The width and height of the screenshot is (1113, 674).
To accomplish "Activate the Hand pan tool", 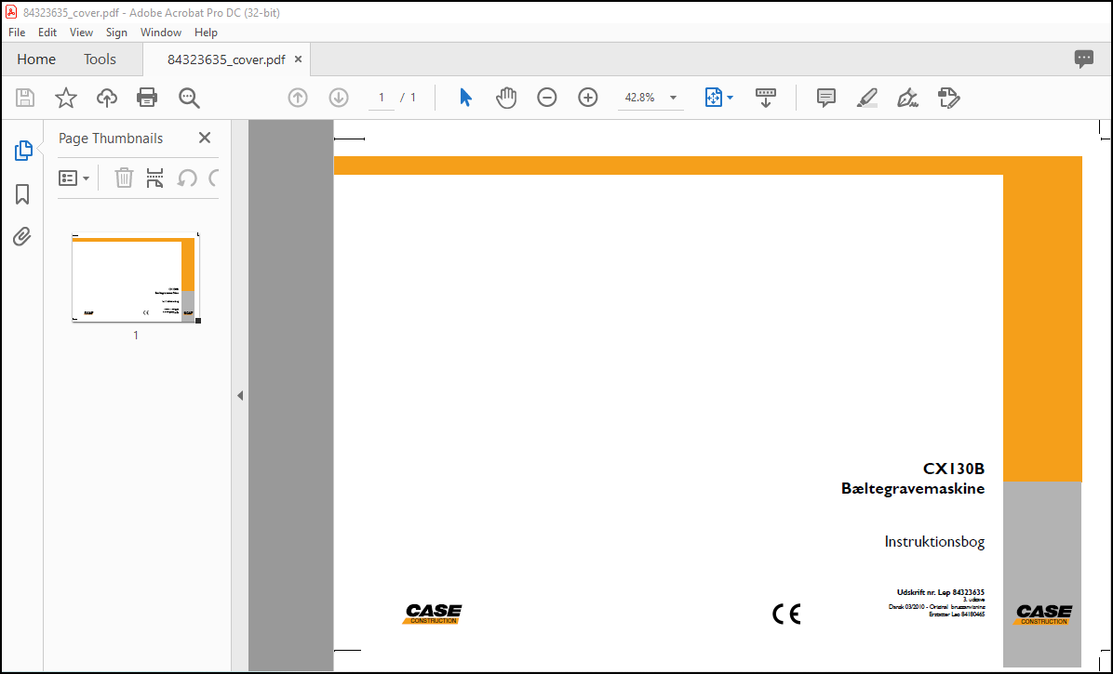I will 506,98.
